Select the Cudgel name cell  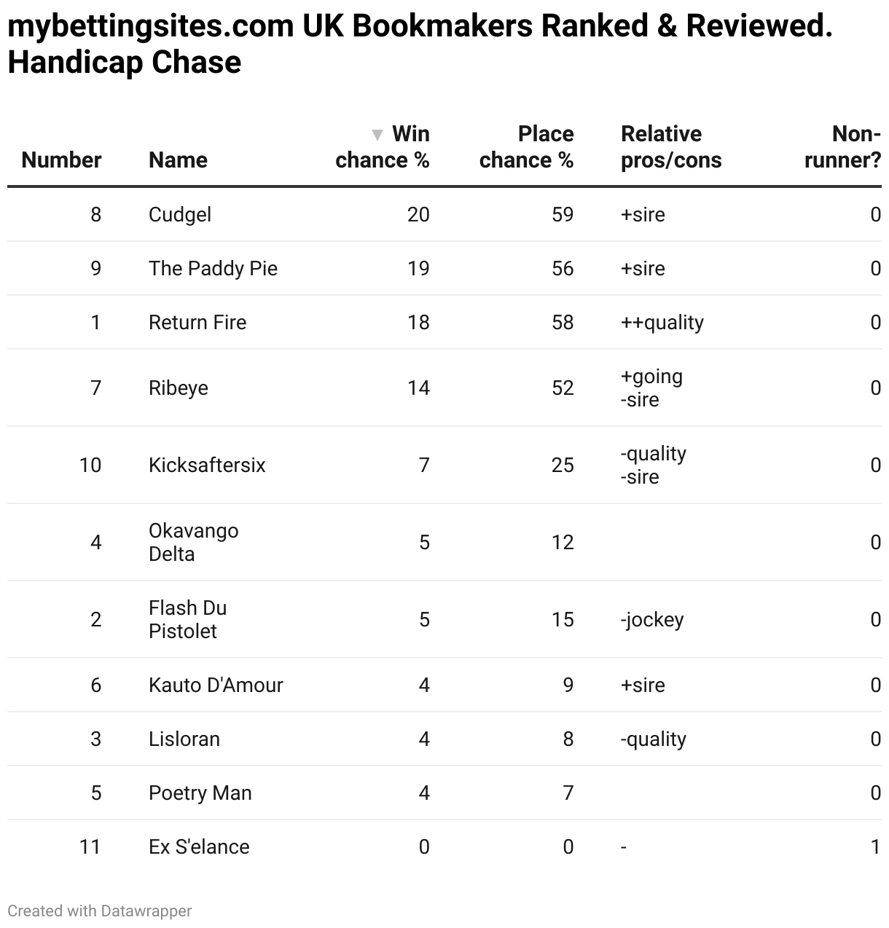[x=180, y=215]
